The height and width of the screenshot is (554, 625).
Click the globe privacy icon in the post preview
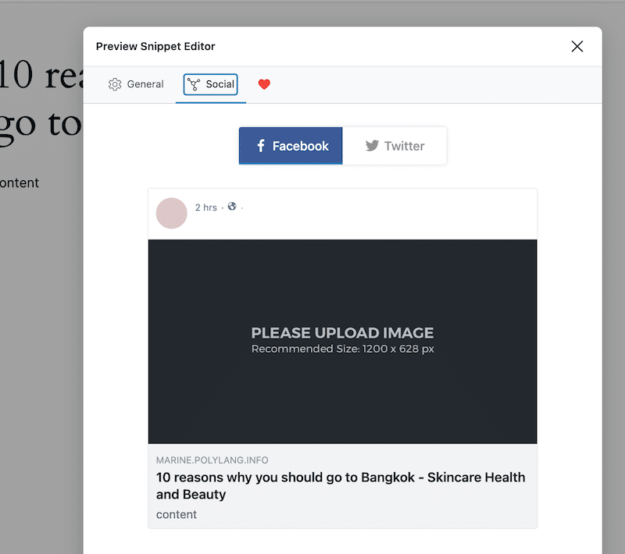[231, 207]
